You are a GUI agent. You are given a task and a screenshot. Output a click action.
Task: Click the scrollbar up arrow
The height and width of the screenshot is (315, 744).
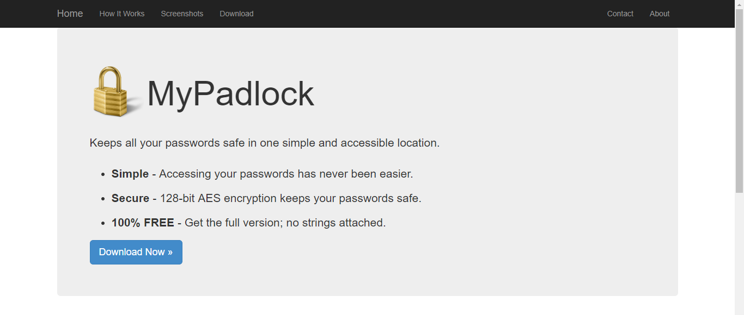(x=739, y=4)
